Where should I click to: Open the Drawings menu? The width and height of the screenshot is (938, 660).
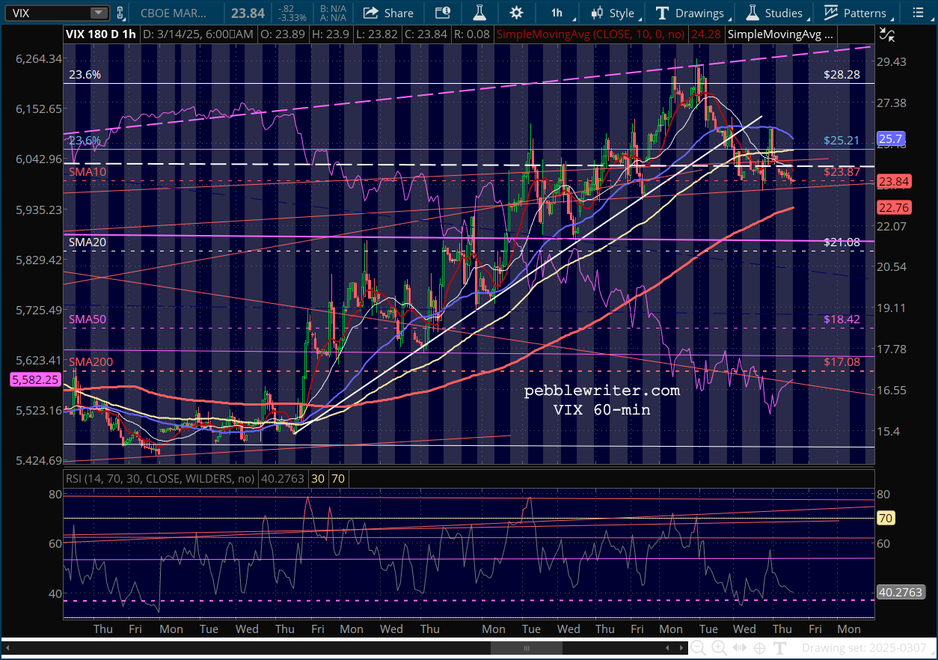coord(690,13)
